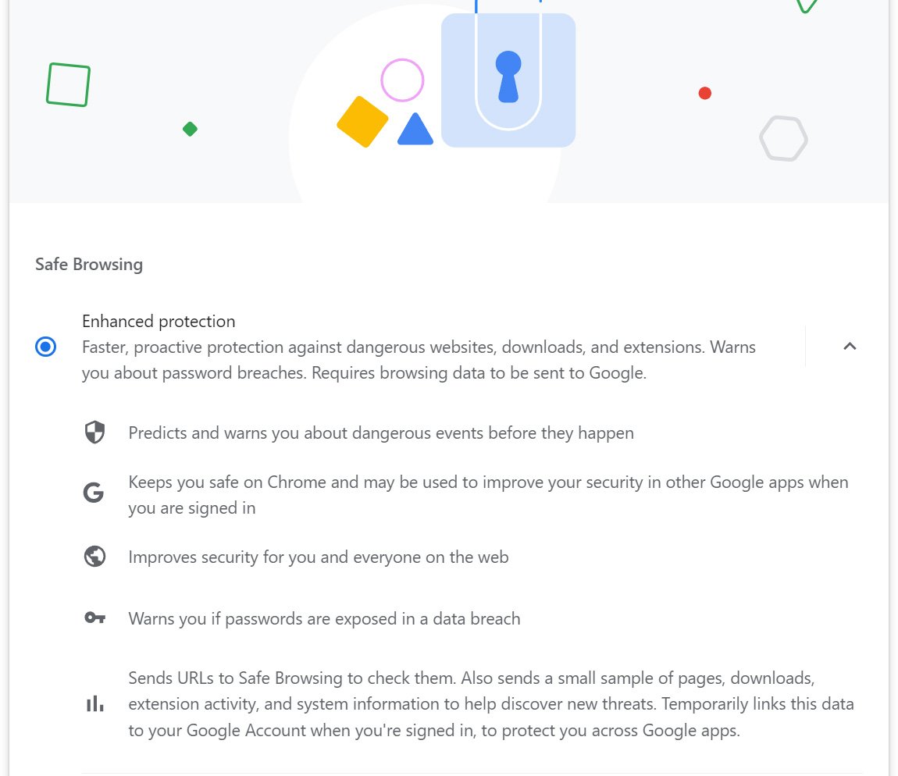Click the bar chart icon beside Sends URLs
The width and height of the screenshot is (898, 776).
(94, 704)
